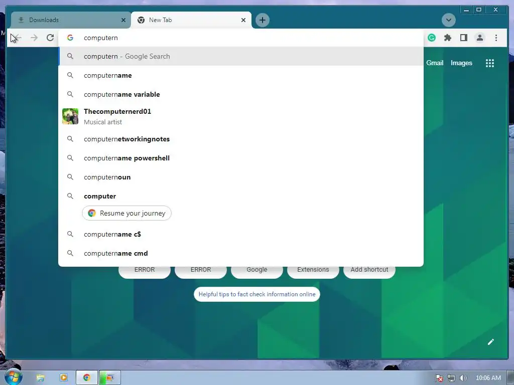Click the Thecomputernerd01 artist thumbnail

point(70,116)
